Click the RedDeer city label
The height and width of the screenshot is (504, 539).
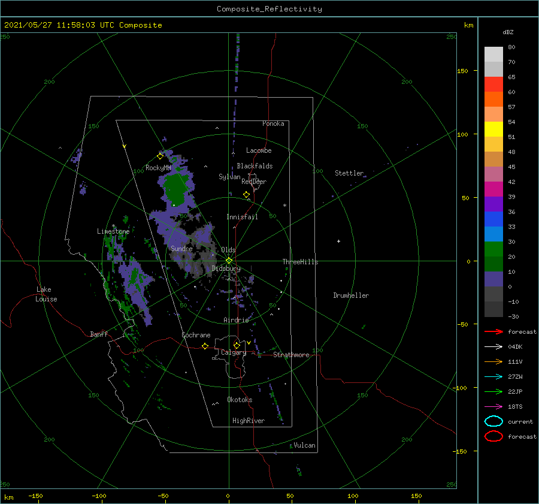254,182
